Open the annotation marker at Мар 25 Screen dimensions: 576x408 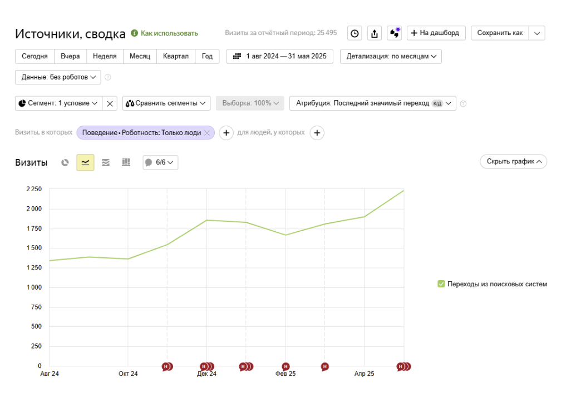pos(325,366)
